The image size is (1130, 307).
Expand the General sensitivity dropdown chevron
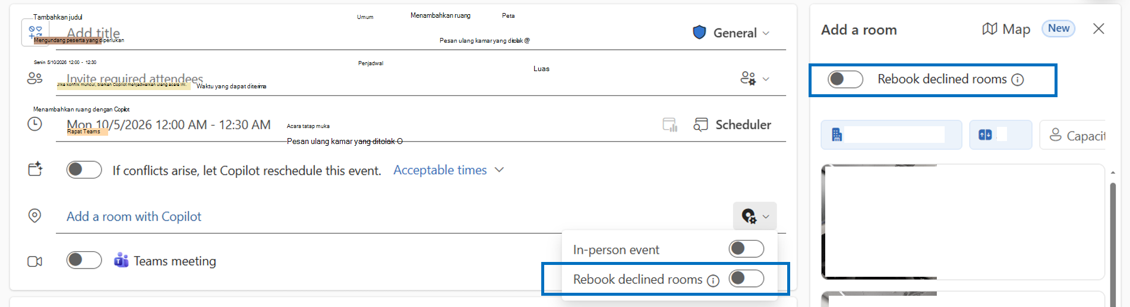pyautogui.click(x=766, y=33)
